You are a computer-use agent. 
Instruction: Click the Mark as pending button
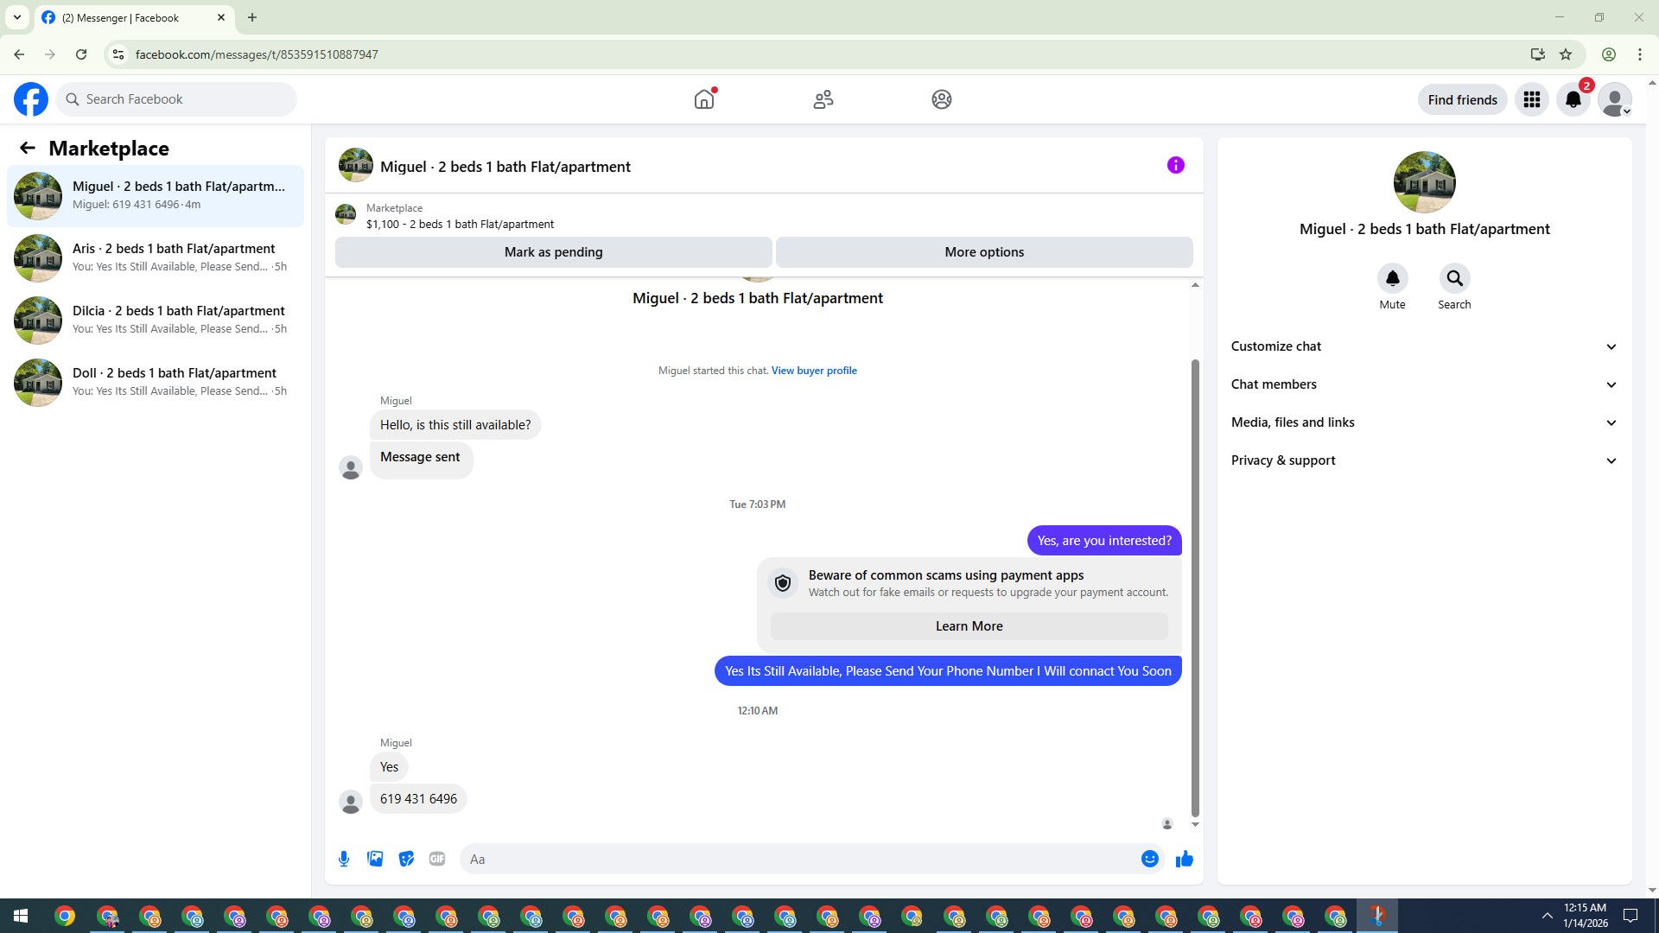pos(553,252)
